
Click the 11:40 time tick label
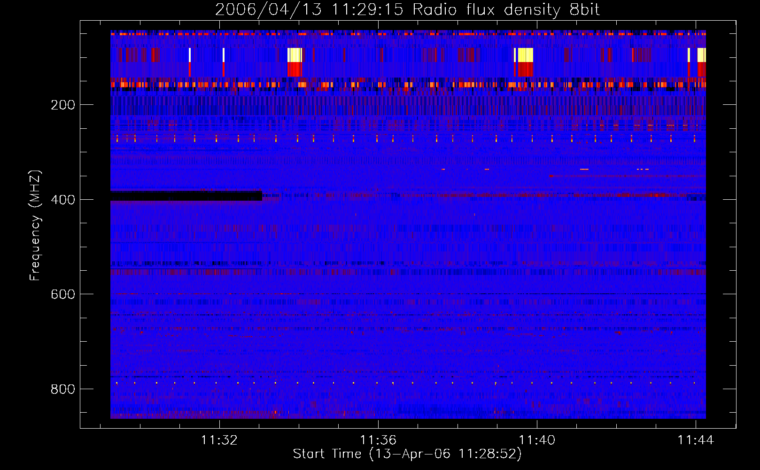537,440
